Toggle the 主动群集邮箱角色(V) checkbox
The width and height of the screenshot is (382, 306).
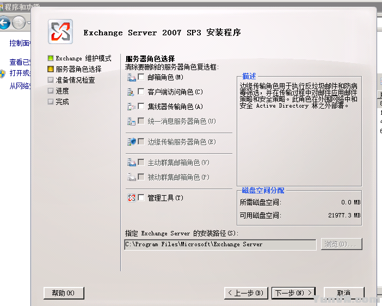click(x=141, y=162)
